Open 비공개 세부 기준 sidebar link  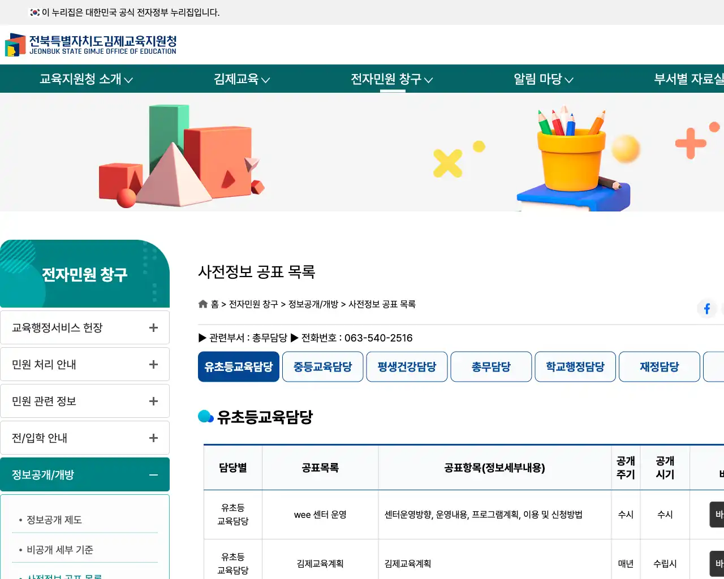(x=60, y=550)
